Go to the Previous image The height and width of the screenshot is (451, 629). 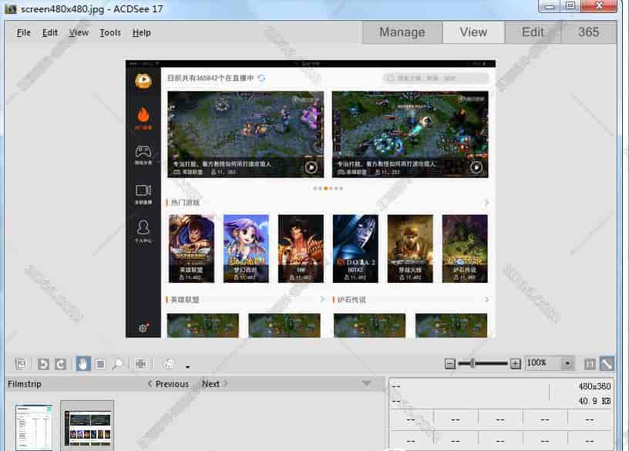point(168,384)
